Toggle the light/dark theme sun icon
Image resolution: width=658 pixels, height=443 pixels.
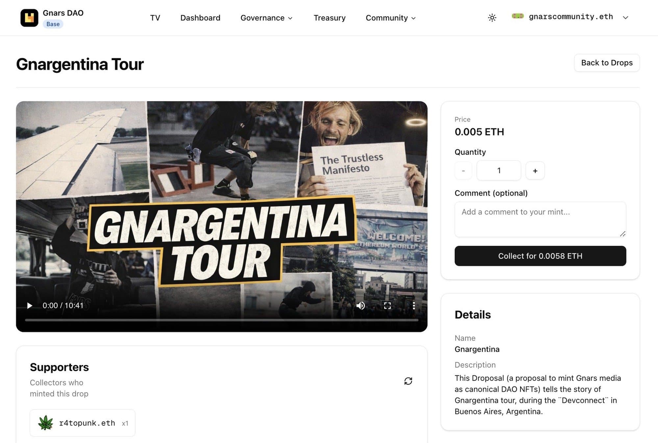tap(492, 17)
